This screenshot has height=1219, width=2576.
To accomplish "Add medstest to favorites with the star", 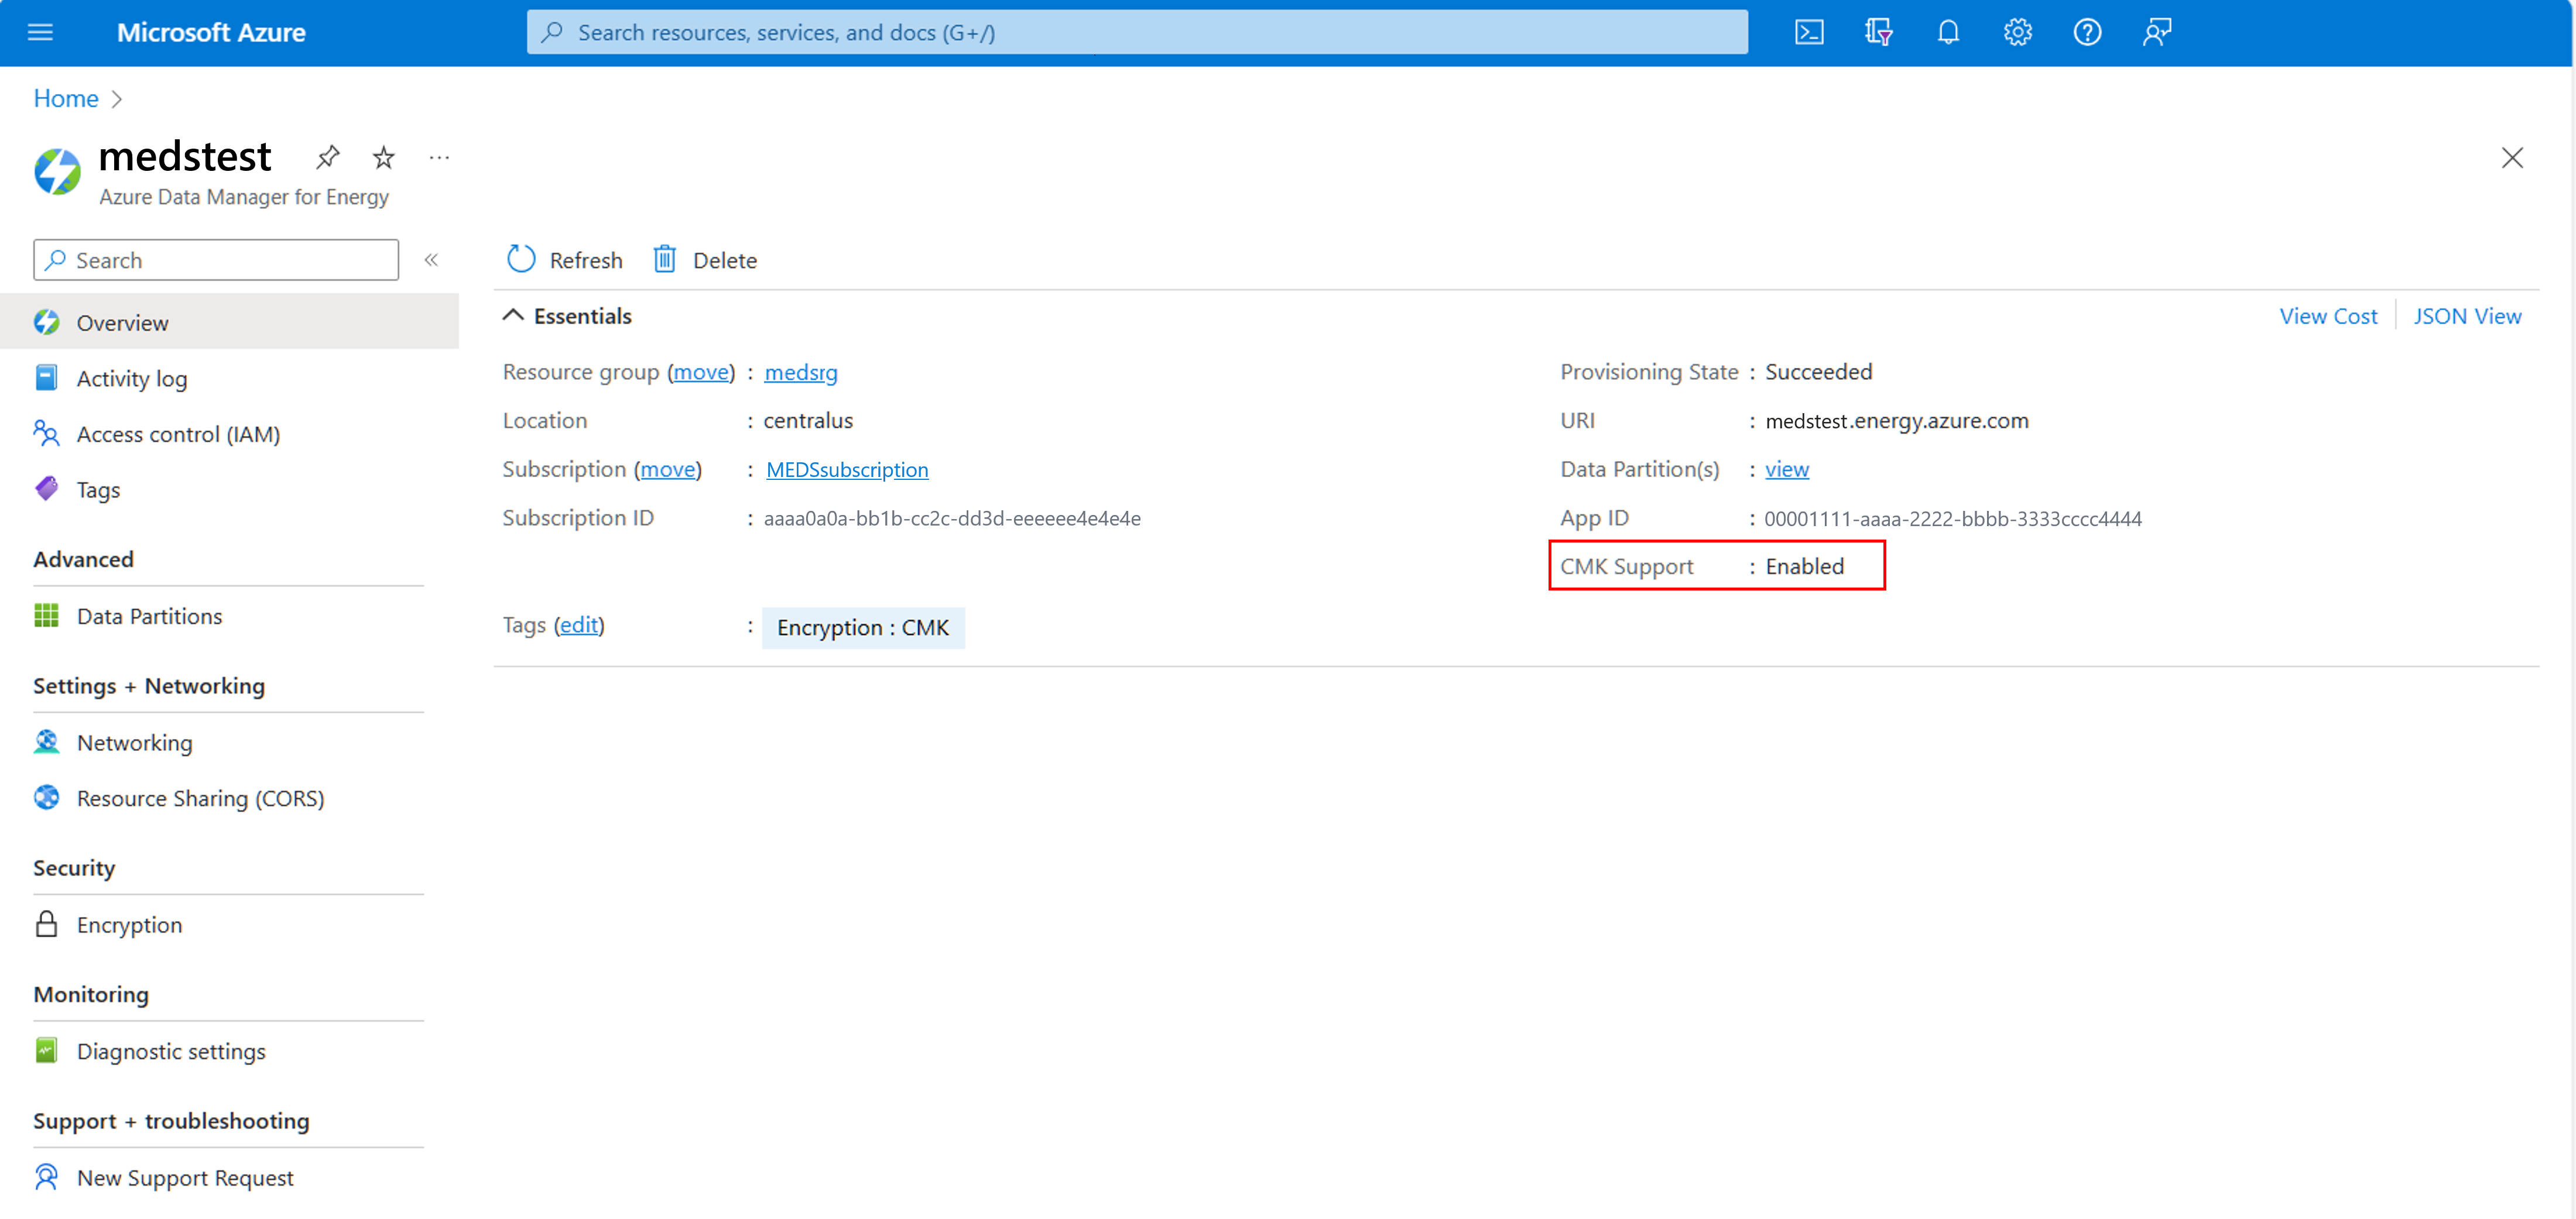I will point(383,157).
